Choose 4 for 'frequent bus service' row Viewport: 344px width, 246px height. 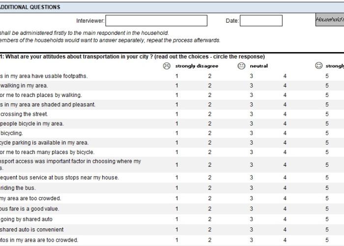285,178
